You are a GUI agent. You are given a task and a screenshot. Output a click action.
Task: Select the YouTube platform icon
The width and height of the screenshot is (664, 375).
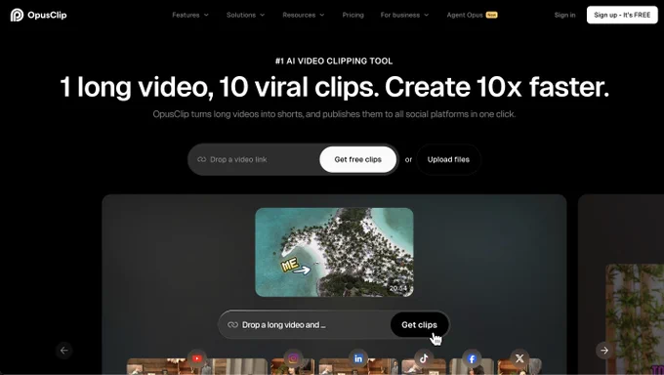(x=197, y=358)
